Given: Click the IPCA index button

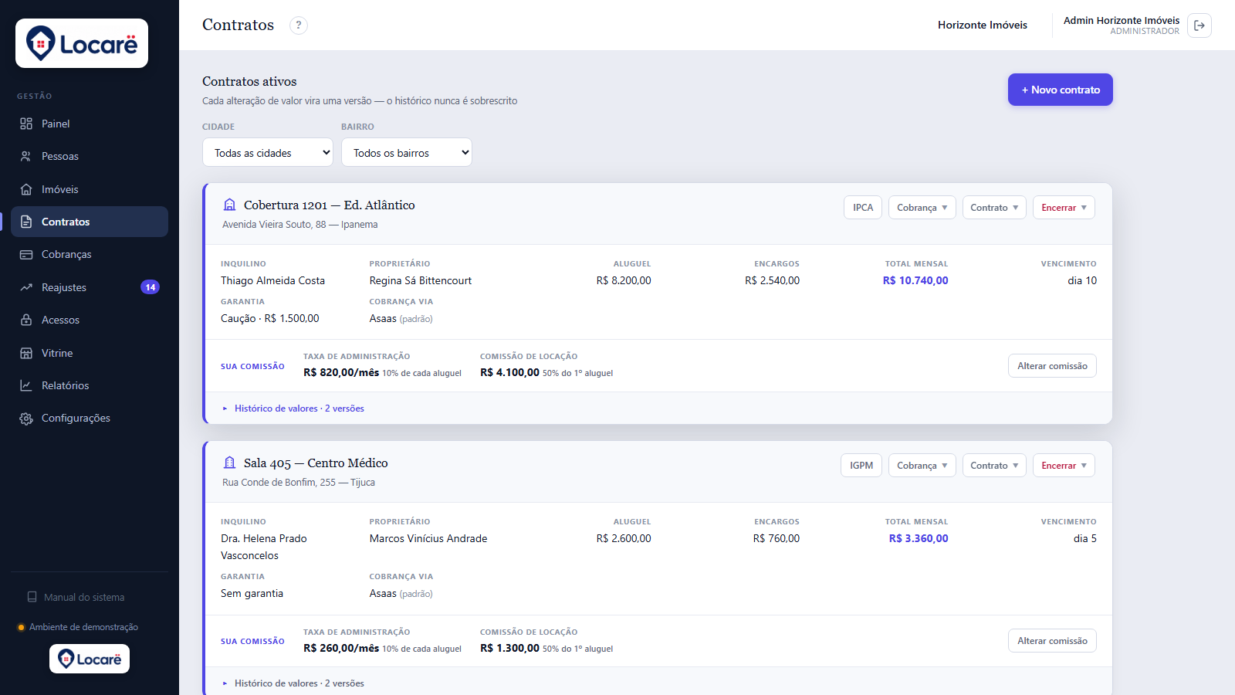Looking at the screenshot, I should 863,207.
